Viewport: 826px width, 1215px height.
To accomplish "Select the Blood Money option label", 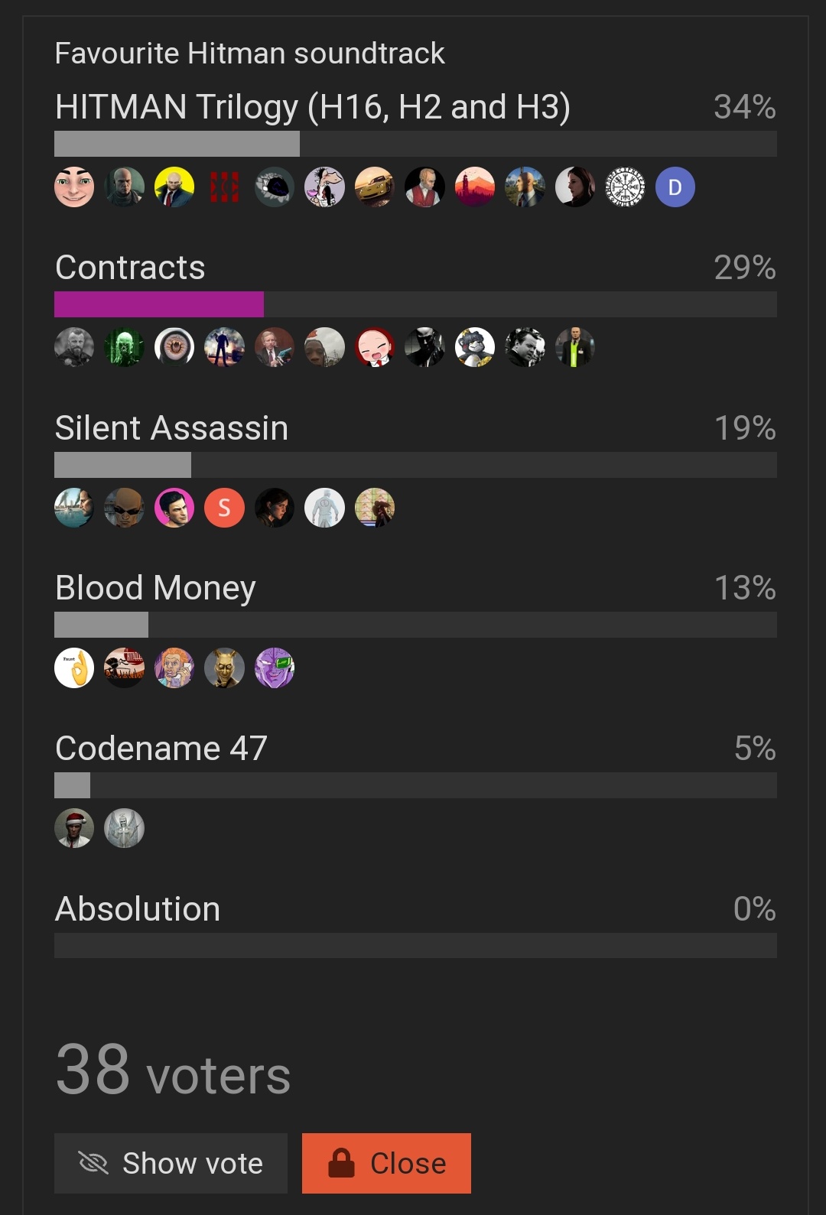I will tap(155, 588).
